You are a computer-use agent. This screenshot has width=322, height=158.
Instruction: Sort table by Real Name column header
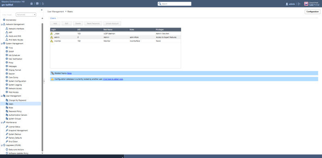tap(116, 30)
